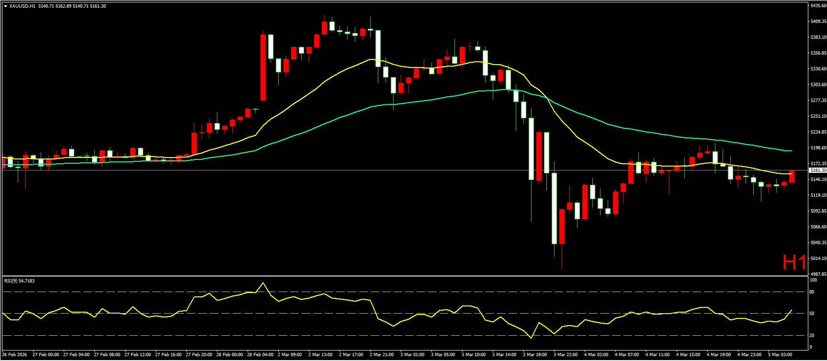Open the chart menu triangle beside XAUUSD,H1
This screenshot has width=827, height=361.
pos(5,6)
